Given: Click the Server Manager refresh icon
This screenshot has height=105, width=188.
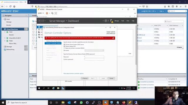Looking at the screenshot, I should point(106,21).
